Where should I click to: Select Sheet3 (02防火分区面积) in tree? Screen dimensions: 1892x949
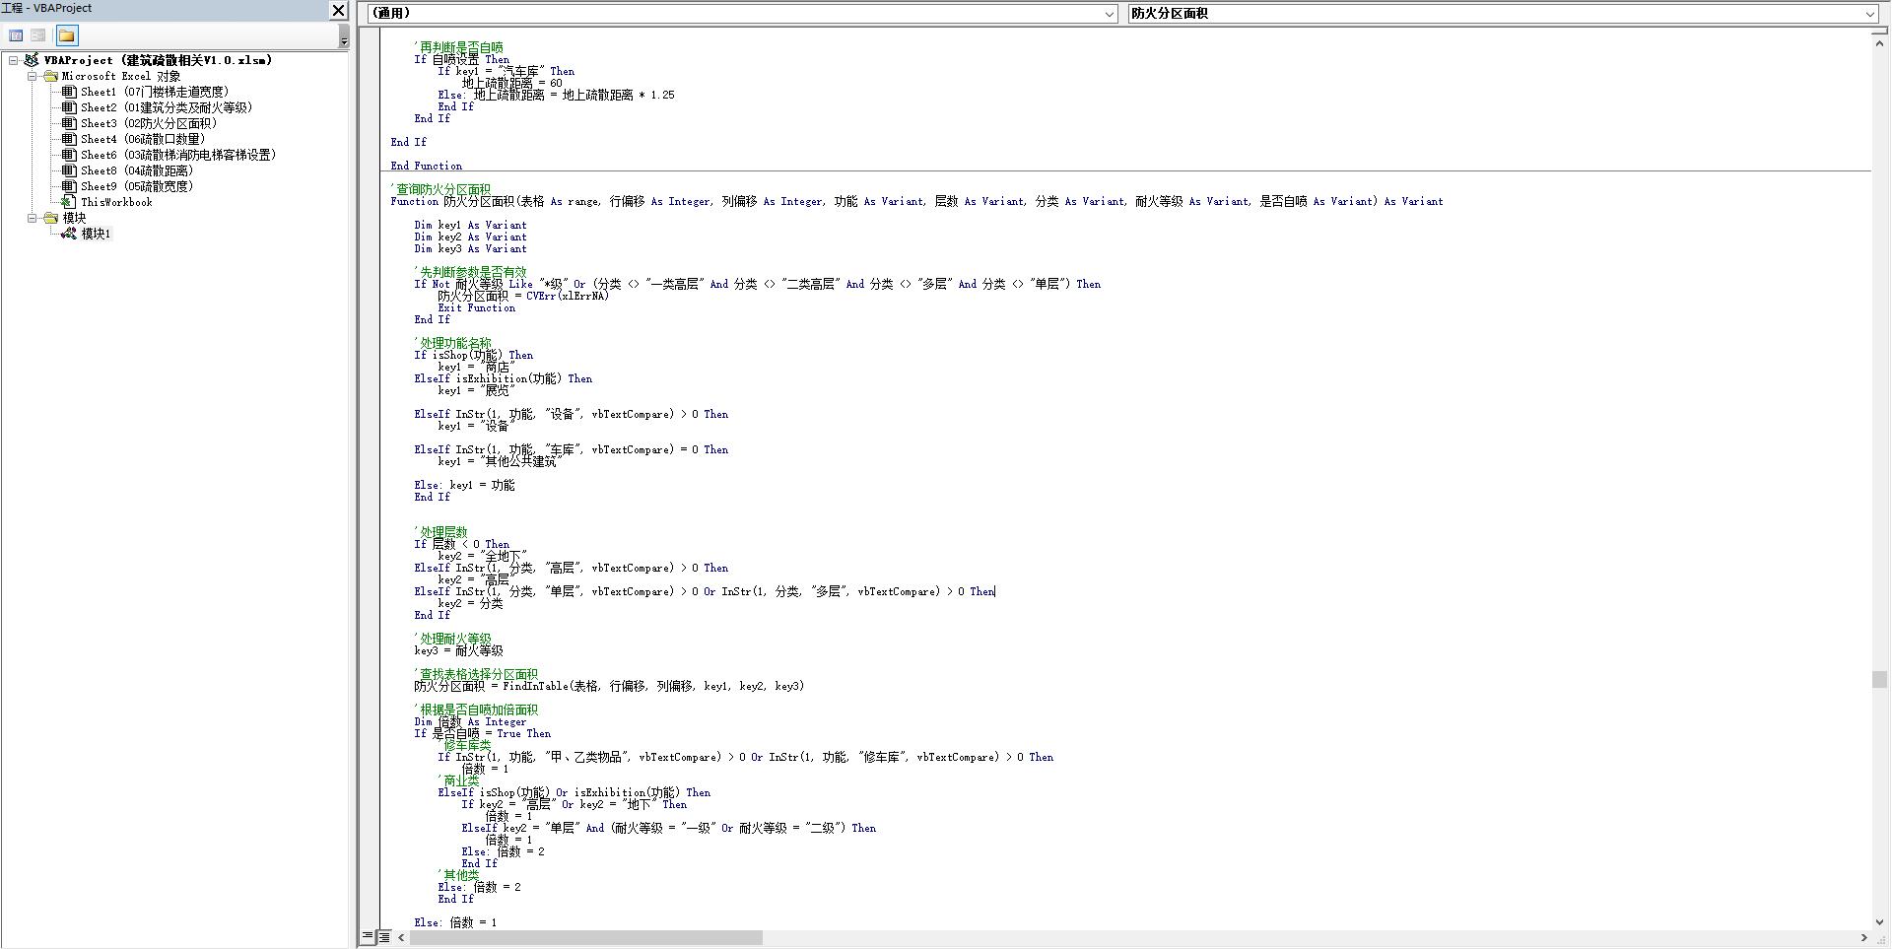point(148,123)
